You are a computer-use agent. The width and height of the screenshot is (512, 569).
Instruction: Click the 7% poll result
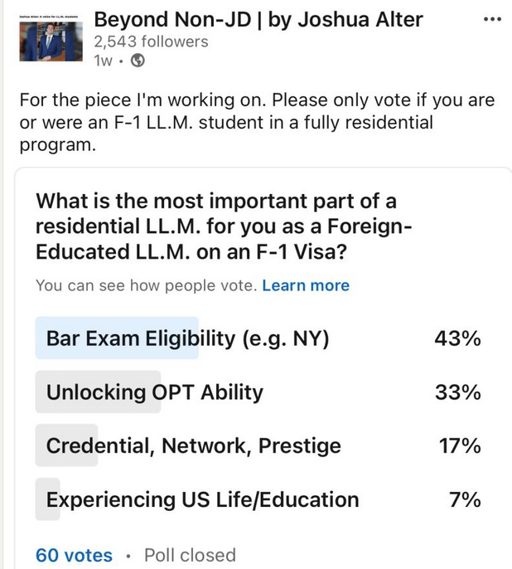[x=465, y=500]
